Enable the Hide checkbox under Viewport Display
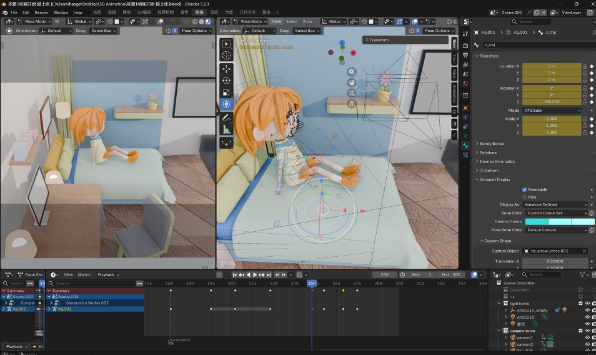596x355 pixels. (525, 197)
